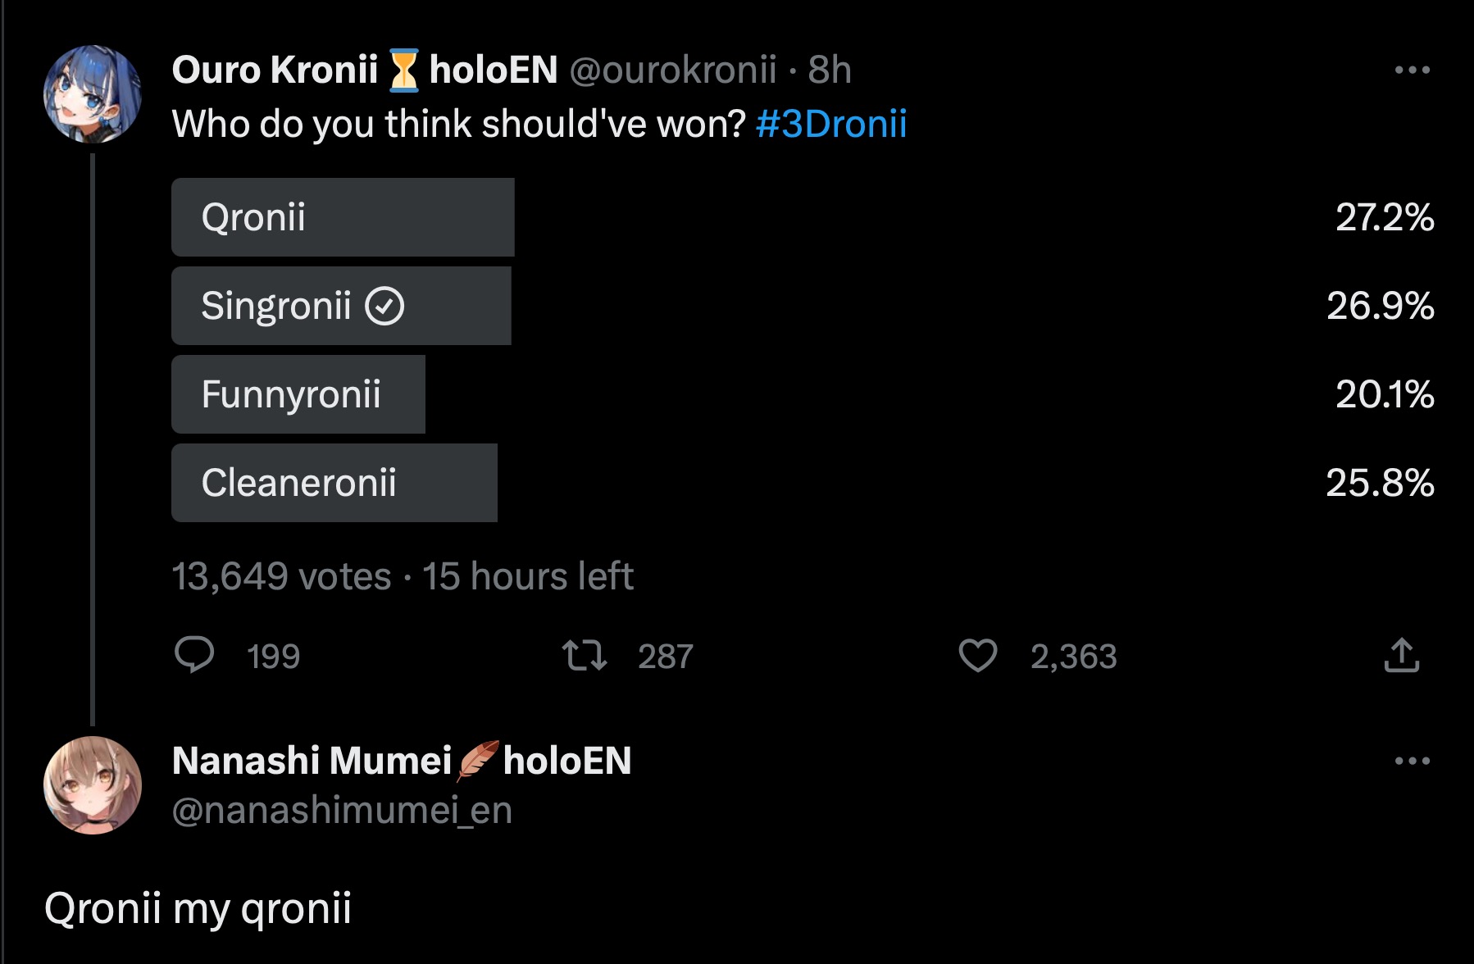This screenshot has height=964, width=1474.
Task: Click the reply speech bubble icon
Action: coord(194,655)
